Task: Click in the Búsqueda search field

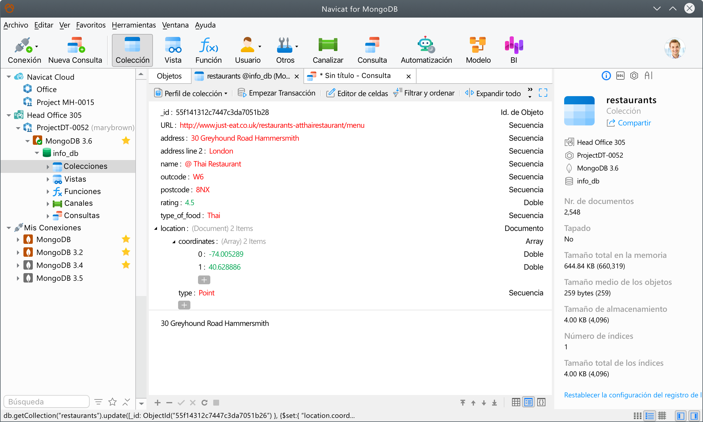Action: pos(47,401)
